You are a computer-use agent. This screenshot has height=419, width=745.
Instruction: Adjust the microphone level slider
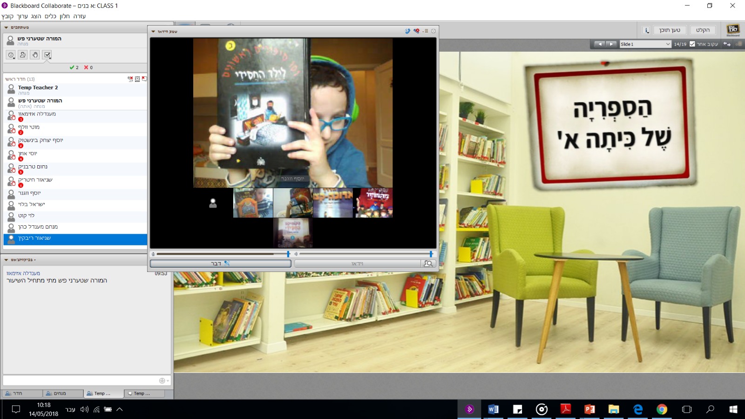click(288, 254)
